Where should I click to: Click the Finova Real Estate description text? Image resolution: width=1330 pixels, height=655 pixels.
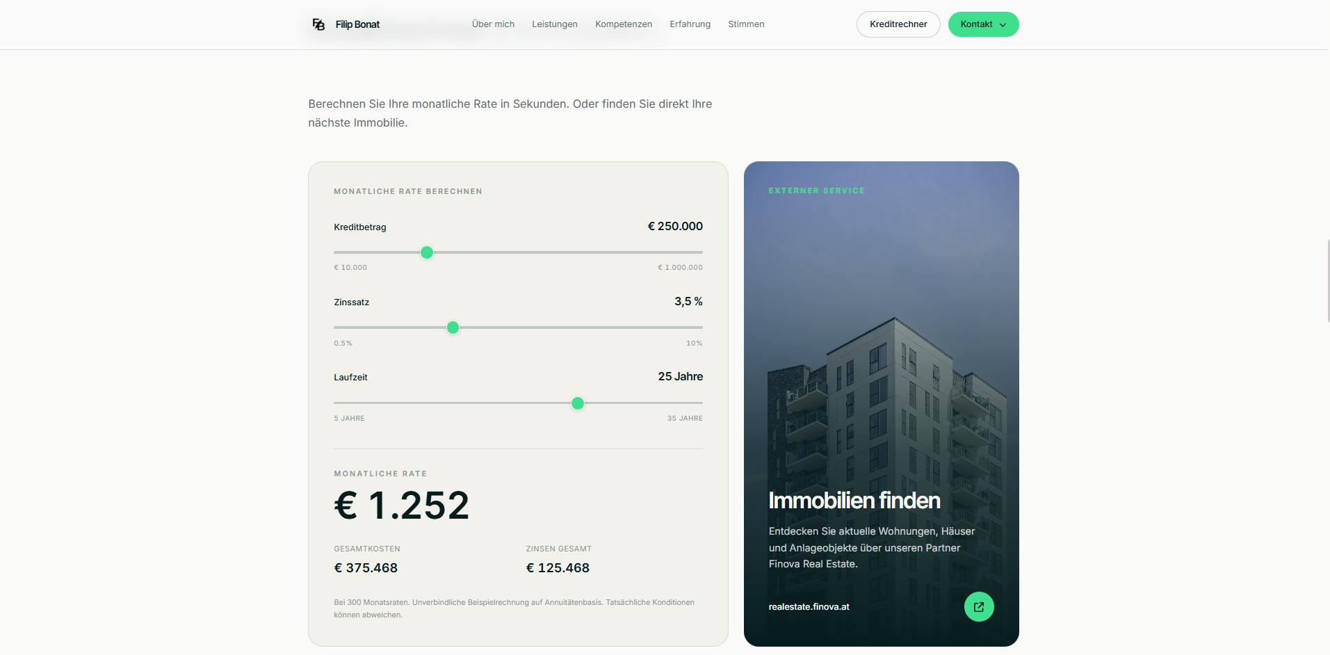coord(872,548)
